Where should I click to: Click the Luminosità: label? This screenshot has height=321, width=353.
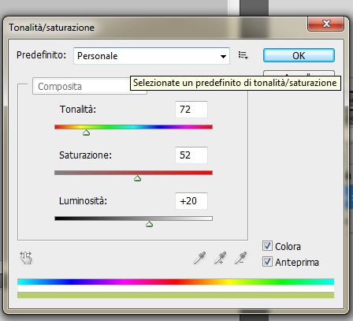click(83, 201)
